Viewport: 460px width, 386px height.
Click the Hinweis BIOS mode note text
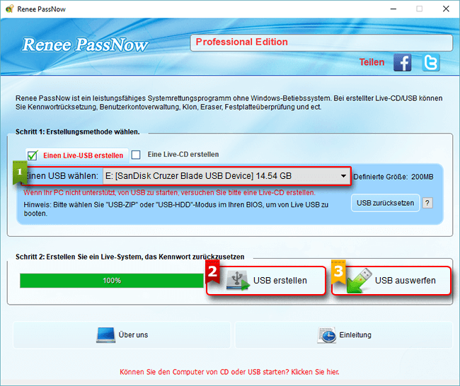(x=176, y=209)
